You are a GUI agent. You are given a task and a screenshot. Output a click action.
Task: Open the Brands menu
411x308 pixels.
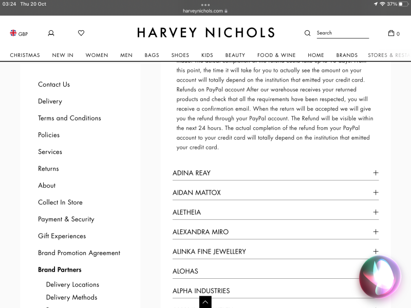click(347, 55)
